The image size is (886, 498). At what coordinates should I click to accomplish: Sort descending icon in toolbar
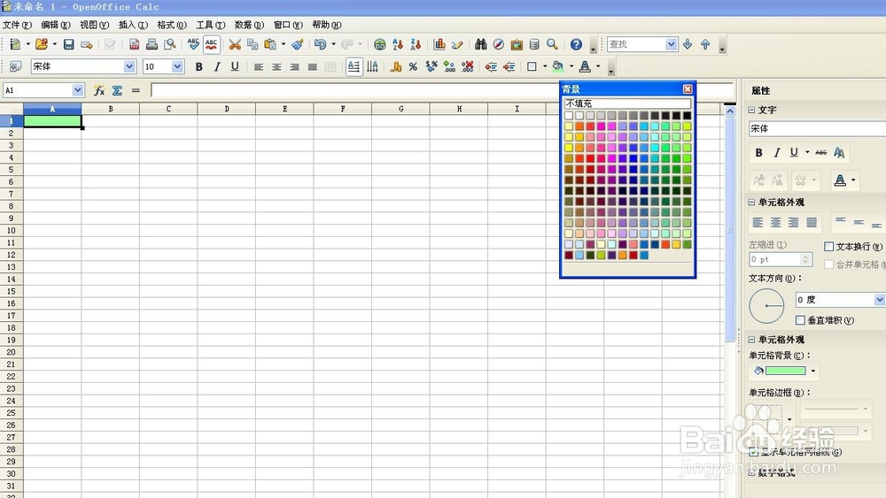click(x=416, y=44)
